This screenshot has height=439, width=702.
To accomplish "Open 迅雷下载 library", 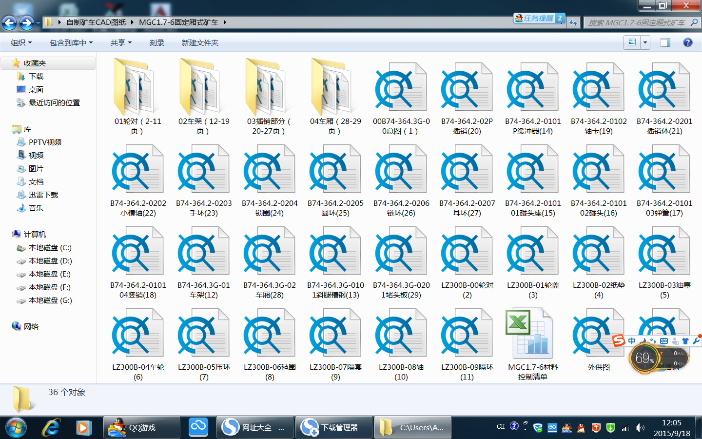I will pyautogui.click(x=43, y=195).
